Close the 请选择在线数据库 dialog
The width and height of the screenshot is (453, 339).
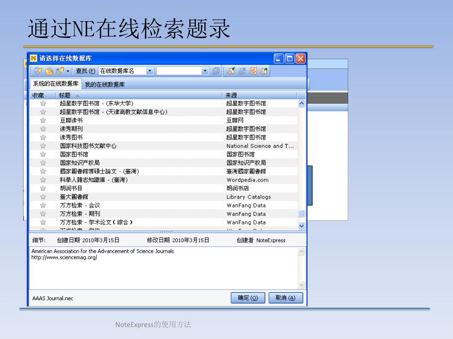(301, 59)
